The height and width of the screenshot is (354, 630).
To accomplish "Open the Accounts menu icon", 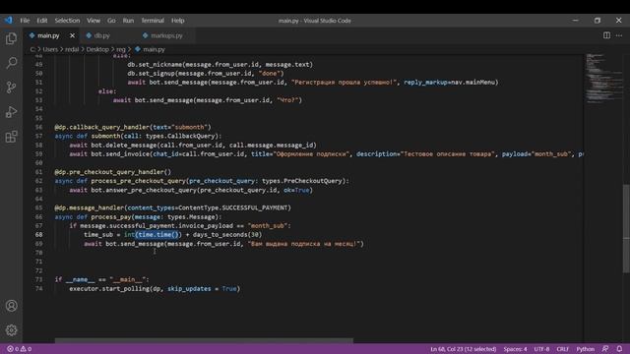I will coord(11,306).
